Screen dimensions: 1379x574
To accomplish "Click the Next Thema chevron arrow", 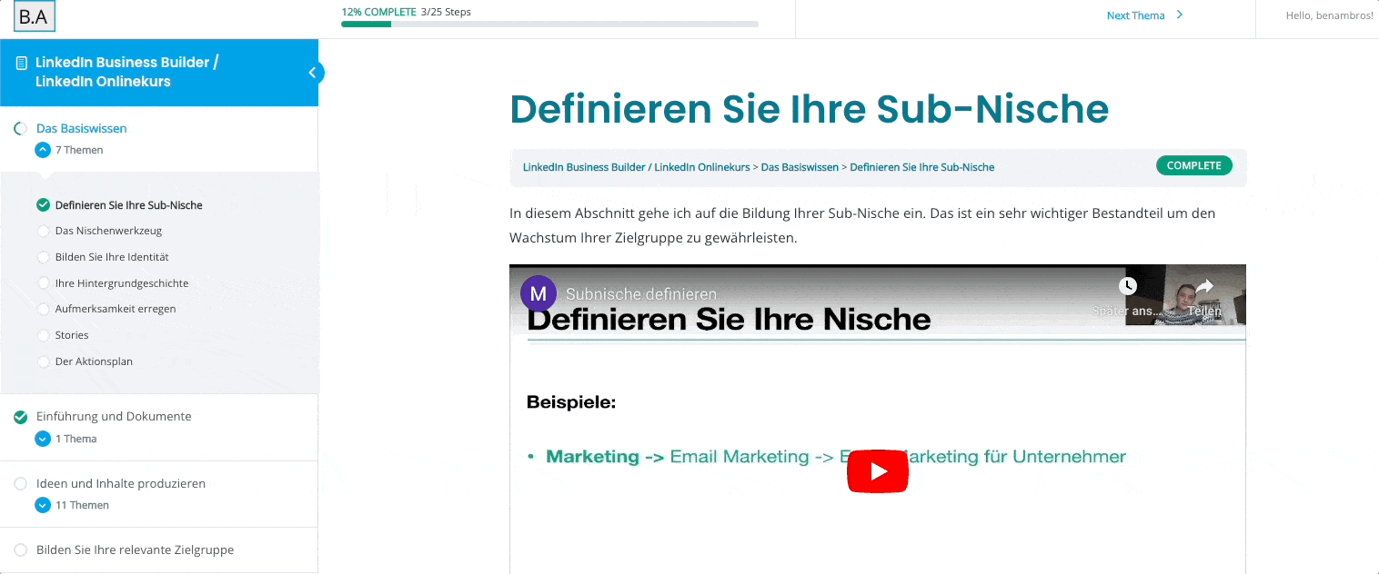I will [x=1180, y=15].
